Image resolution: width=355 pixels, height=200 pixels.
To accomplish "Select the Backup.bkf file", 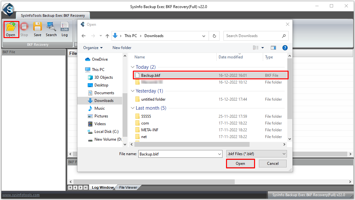I will 211,75.
